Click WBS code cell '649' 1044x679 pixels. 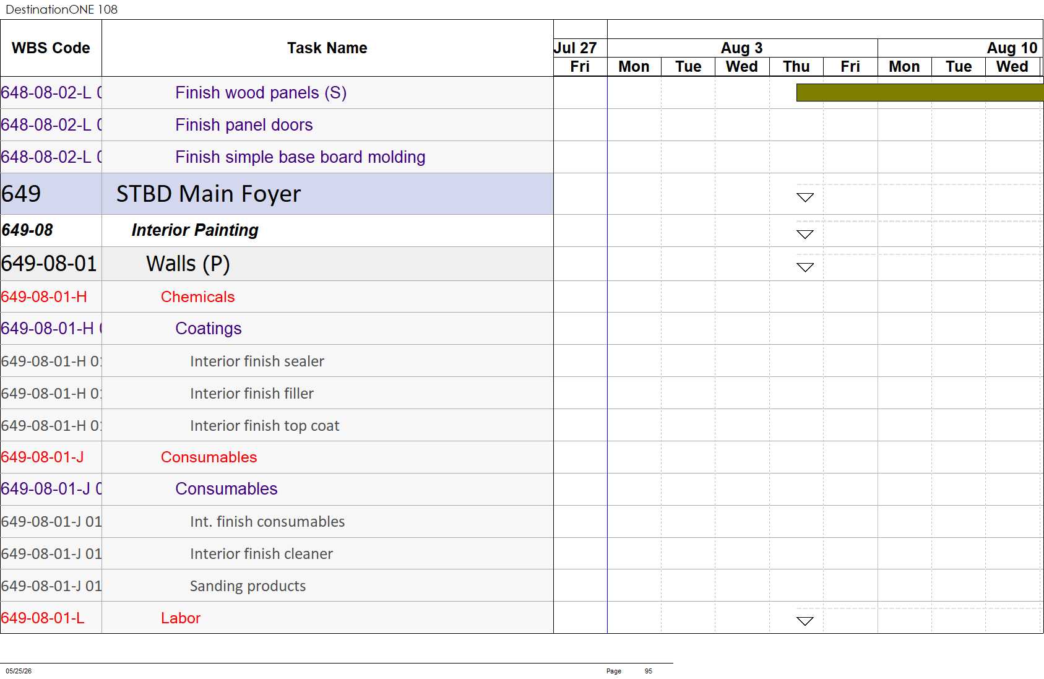coord(51,194)
